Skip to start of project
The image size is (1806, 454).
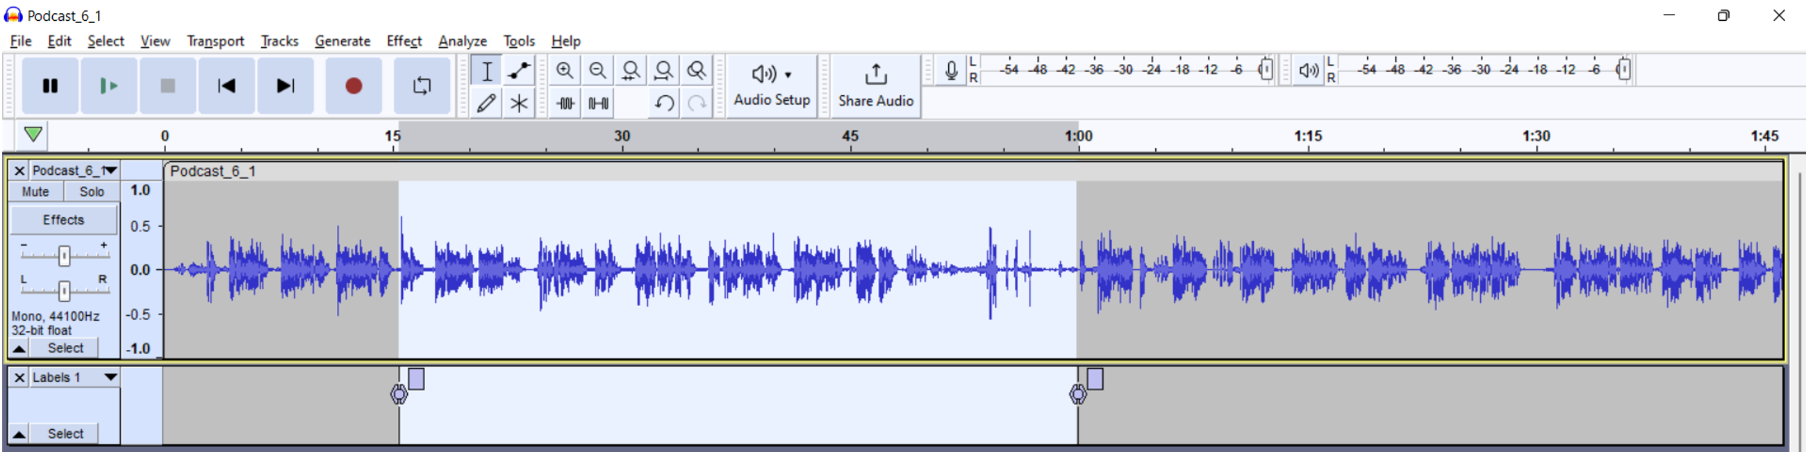(226, 85)
